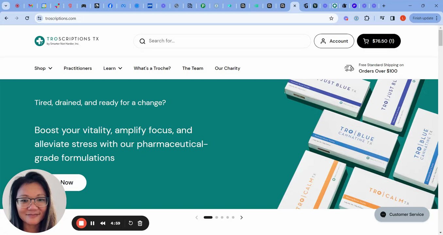The image size is (443, 235).
Task: Go forward to the next page
Action: 17,18
